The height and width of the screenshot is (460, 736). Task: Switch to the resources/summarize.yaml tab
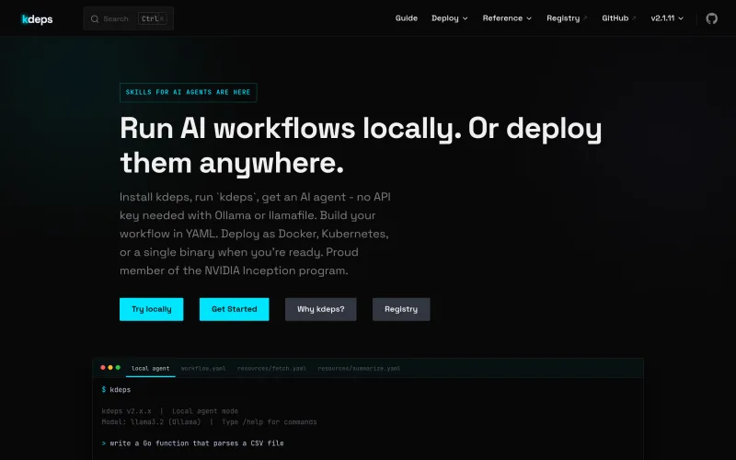coord(359,369)
